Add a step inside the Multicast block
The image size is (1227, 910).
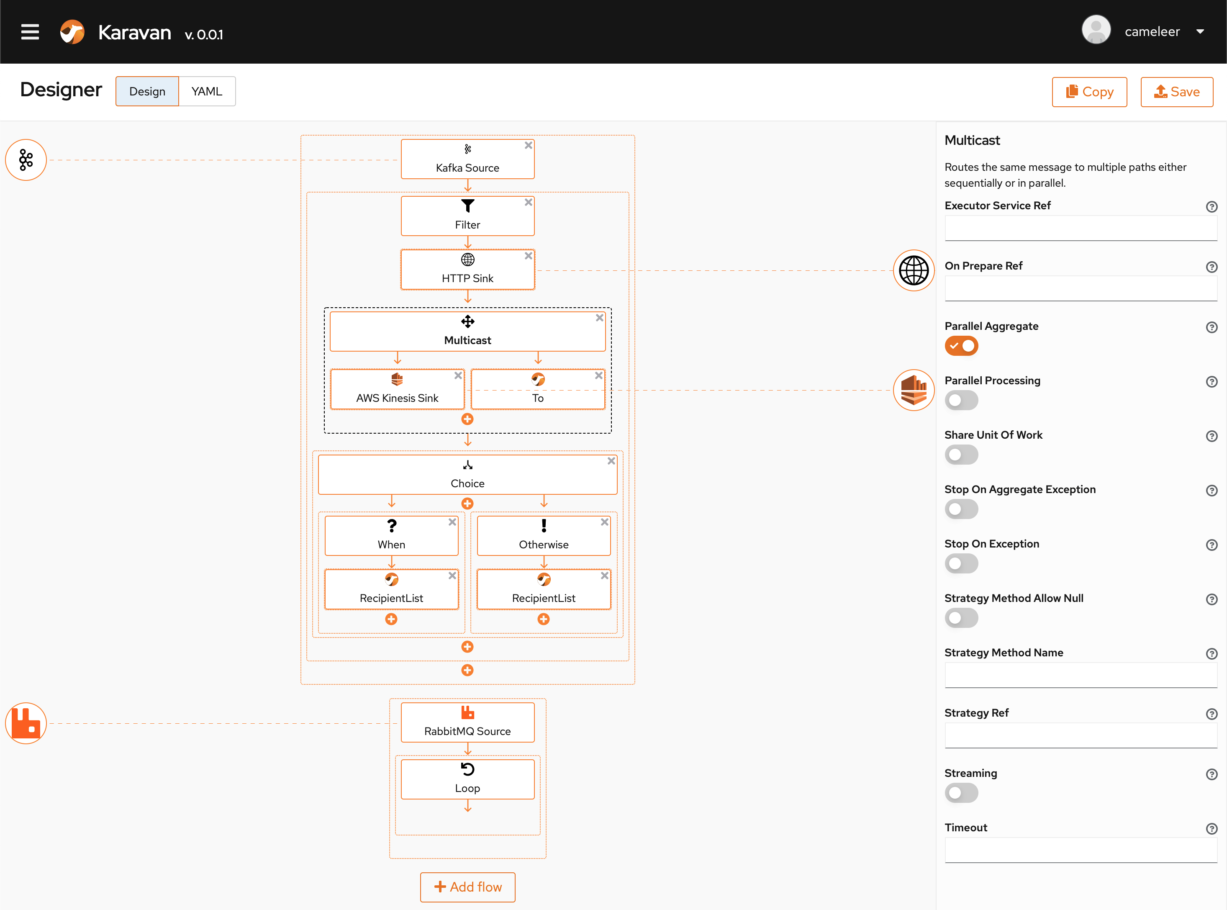467,419
